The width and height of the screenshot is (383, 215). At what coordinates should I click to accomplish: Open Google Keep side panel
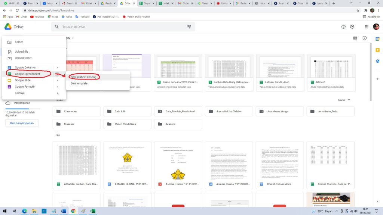click(378, 50)
